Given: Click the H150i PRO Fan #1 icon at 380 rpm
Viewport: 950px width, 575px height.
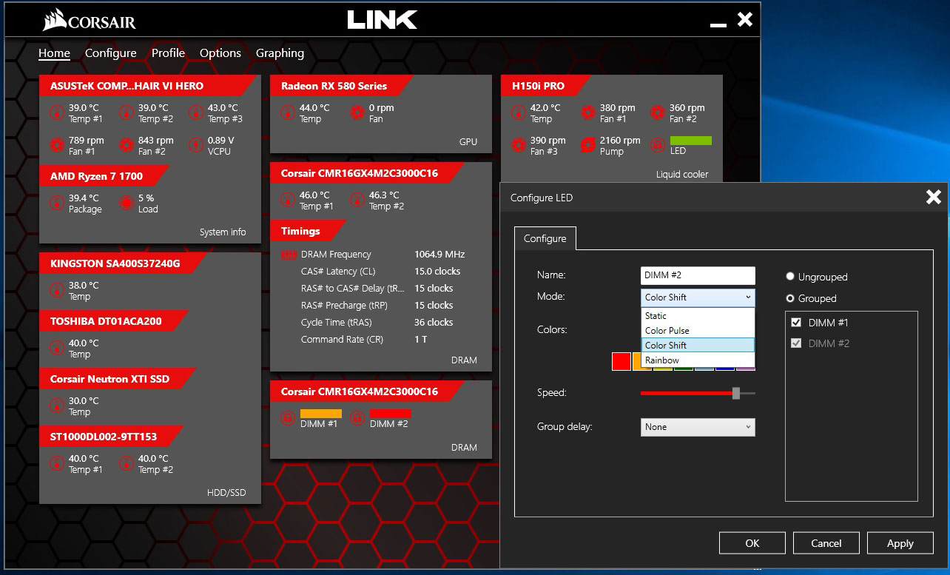Looking at the screenshot, I should 588,112.
